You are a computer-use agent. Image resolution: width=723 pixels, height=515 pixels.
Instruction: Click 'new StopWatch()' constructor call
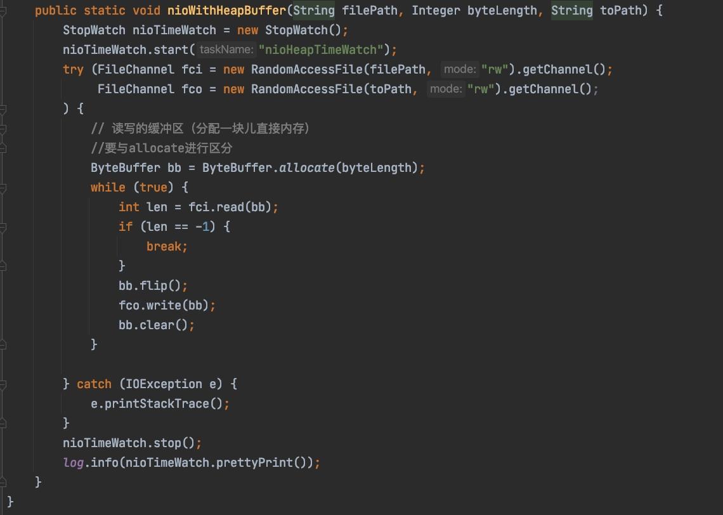289,30
